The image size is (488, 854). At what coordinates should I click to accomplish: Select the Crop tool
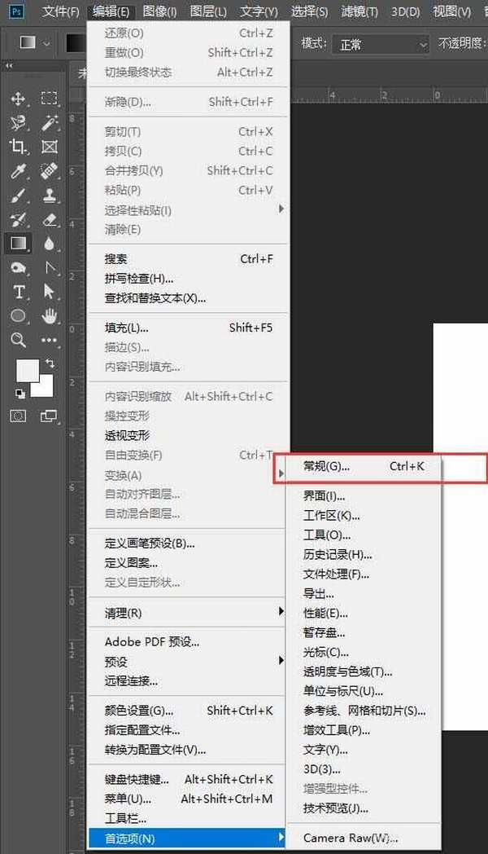tap(18, 147)
